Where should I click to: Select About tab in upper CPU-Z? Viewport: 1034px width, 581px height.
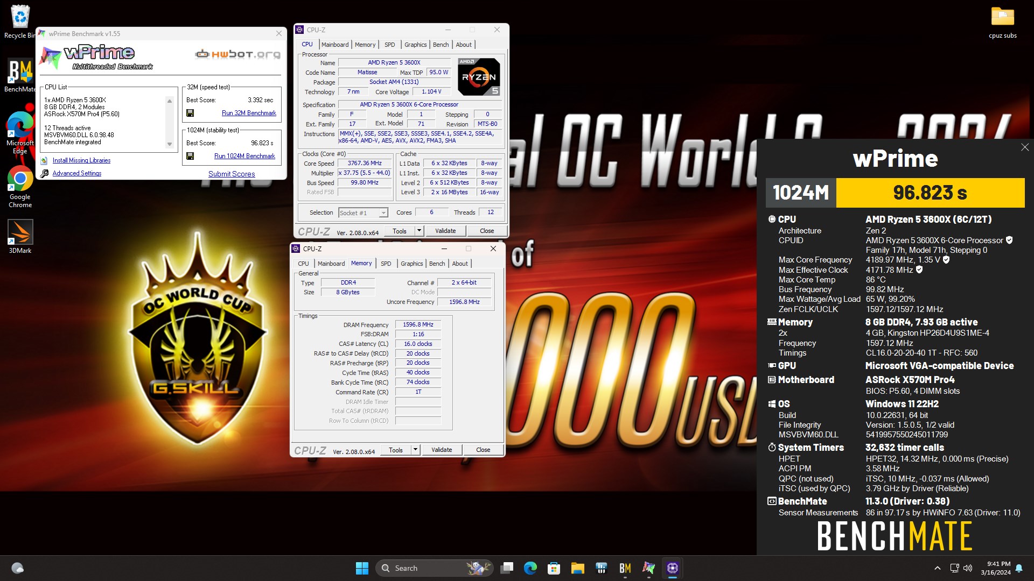(464, 45)
